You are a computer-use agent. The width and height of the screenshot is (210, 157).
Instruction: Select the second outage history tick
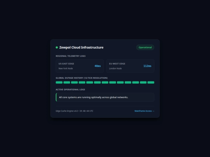point(67,83)
